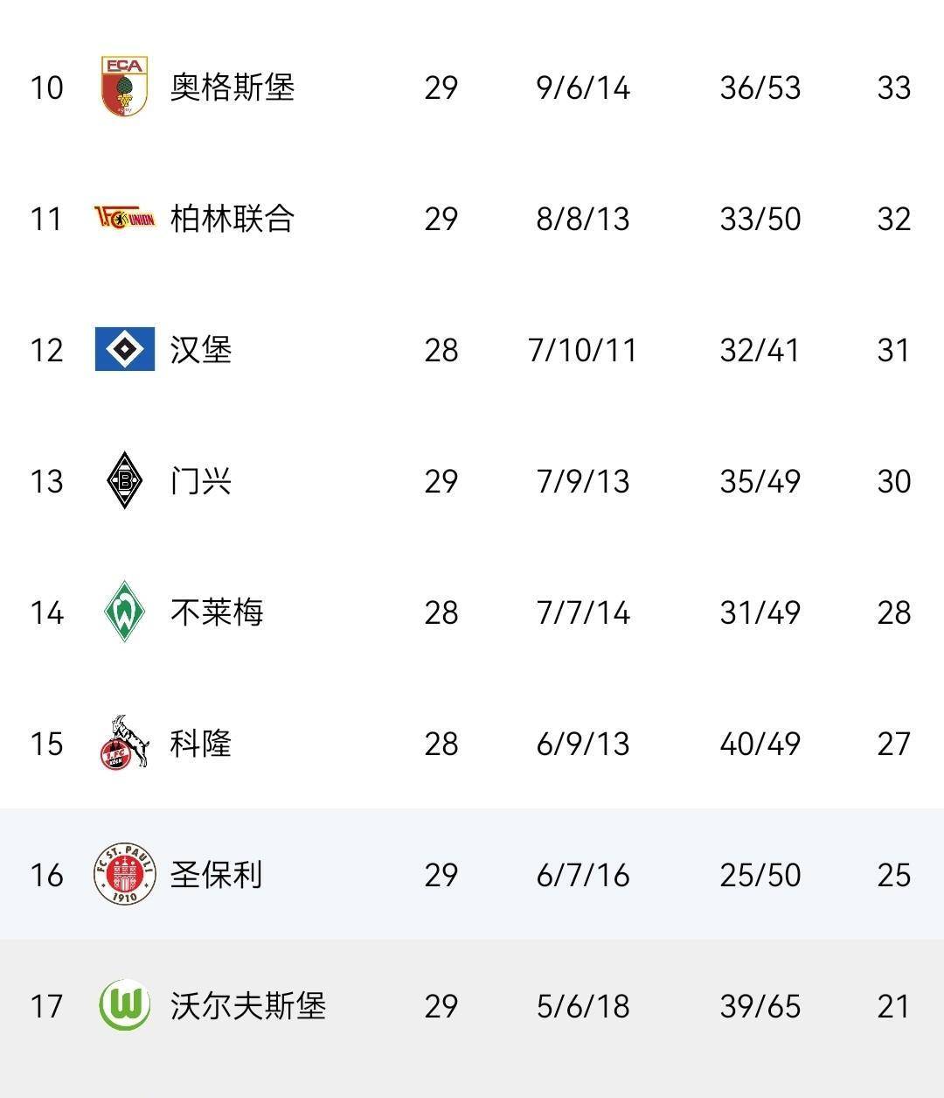
Task: Open the 柏林联合 team page
Action: (x=233, y=219)
